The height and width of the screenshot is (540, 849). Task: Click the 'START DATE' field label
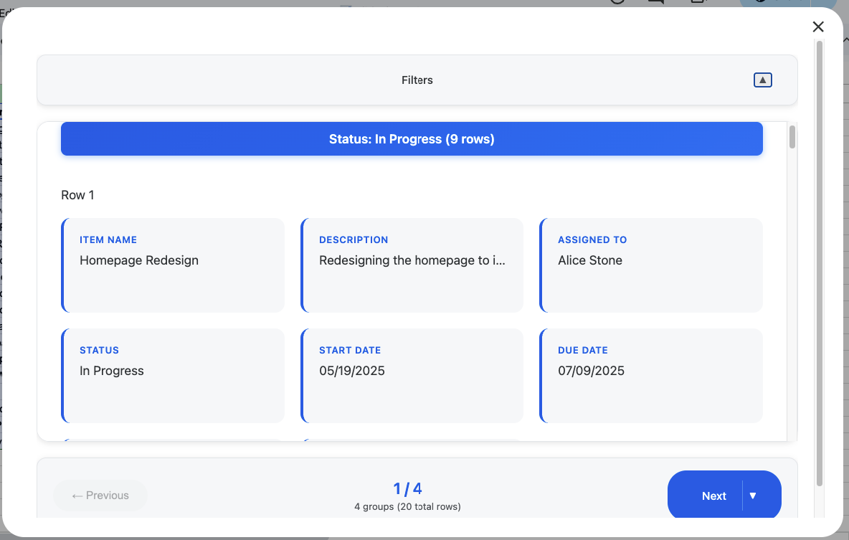[350, 351]
